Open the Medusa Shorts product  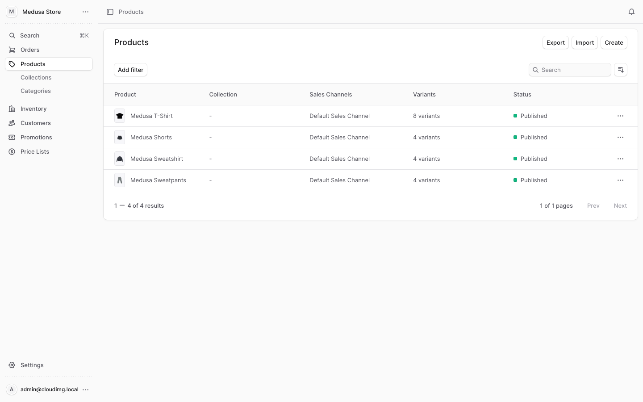click(151, 137)
